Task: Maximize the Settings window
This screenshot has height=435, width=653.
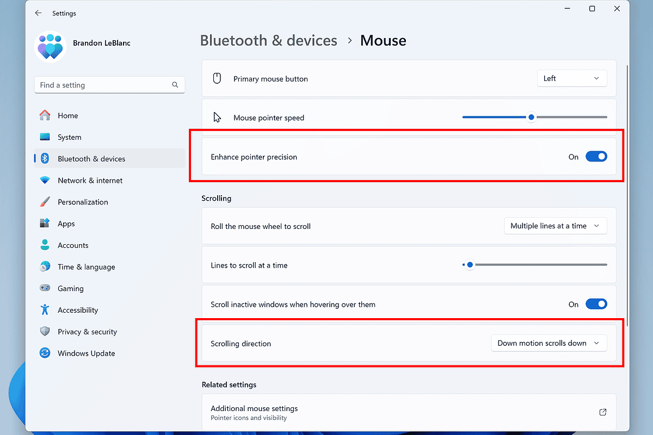Action: click(592, 9)
